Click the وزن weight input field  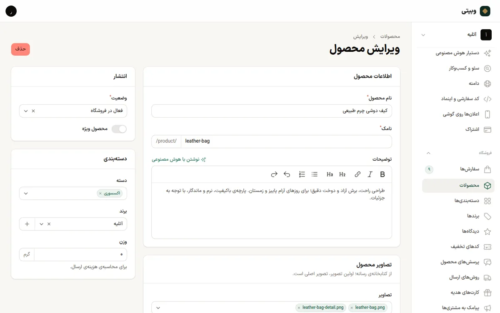tap(80, 255)
